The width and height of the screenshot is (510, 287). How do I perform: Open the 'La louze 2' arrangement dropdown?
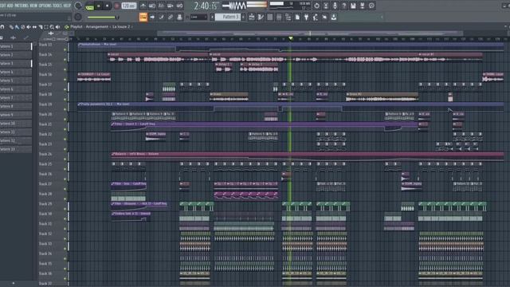tap(121, 27)
